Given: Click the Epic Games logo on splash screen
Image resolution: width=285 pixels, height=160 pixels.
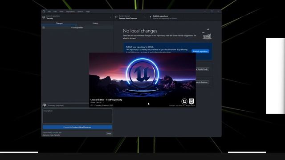Looking at the screenshot, I should (x=191, y=101).
